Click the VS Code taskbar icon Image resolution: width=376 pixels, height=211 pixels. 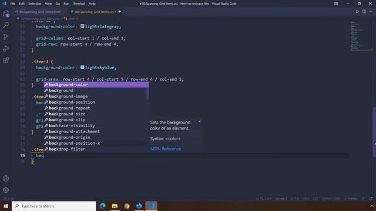(x=151, y=206)
